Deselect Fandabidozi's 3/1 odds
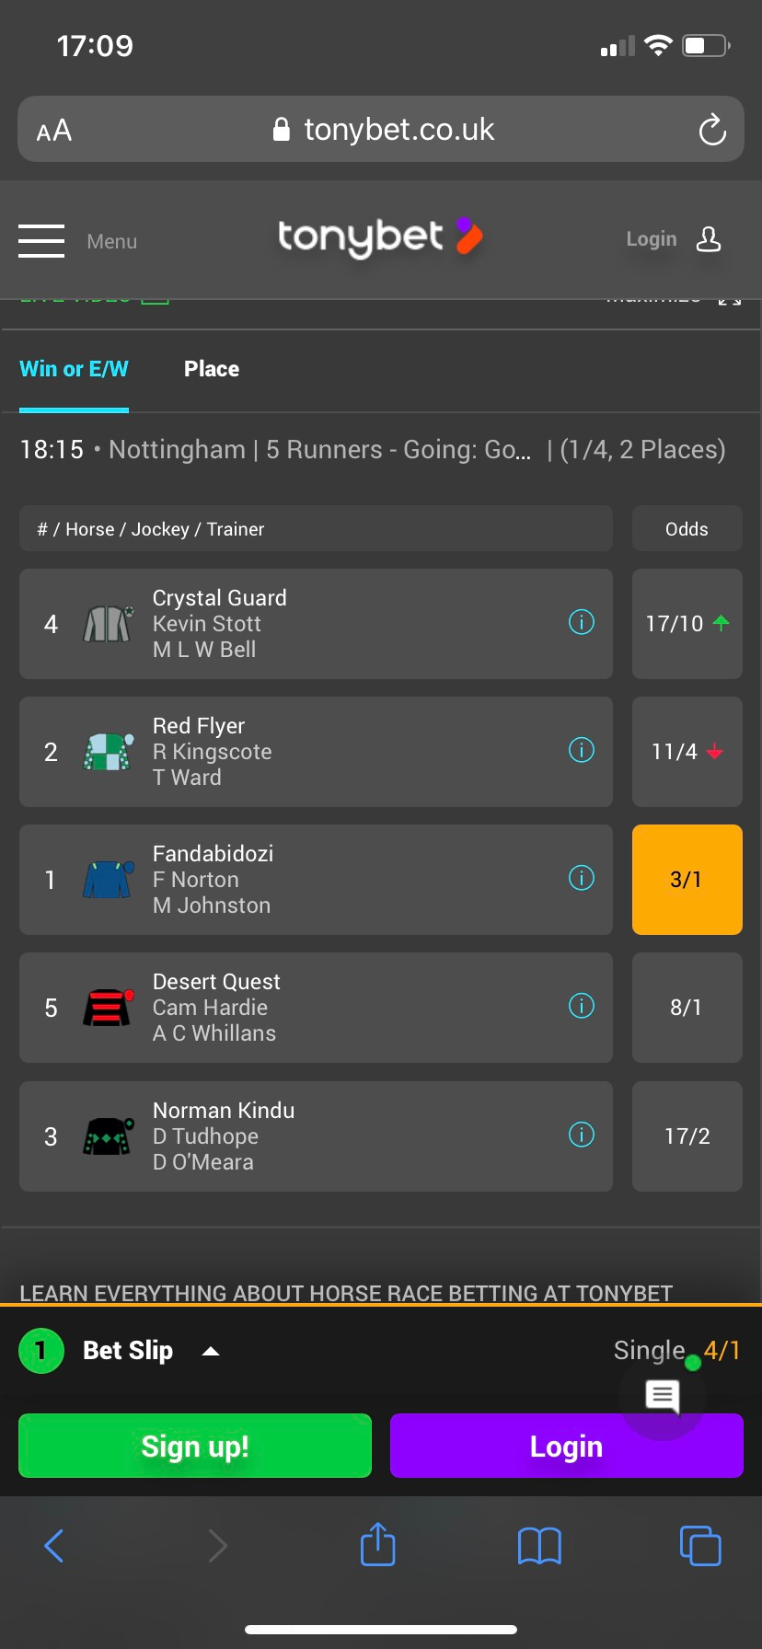The width and height of the screenshot is (762, 1649). (687, 879)
